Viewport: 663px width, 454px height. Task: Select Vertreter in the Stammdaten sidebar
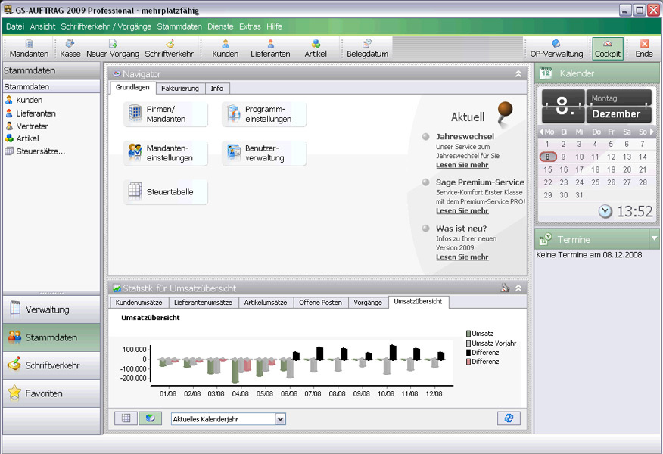point(26,126)
